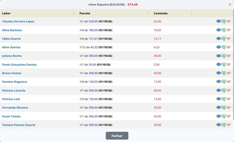The image size is (234, 142).
Task: Click eye icon for Aline Dantas
Action: pyautogui.click(x=218, y=47)
